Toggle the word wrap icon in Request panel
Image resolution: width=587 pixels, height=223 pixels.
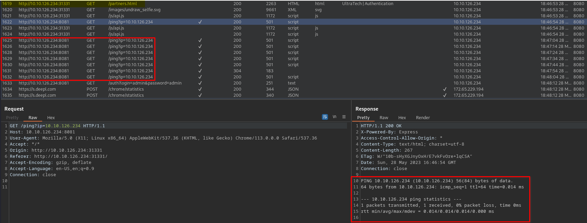[x=325, y=117]
